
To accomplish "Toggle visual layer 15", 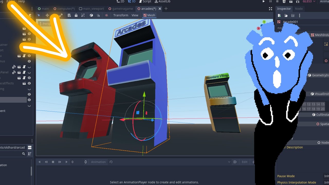I will [323, 104].
